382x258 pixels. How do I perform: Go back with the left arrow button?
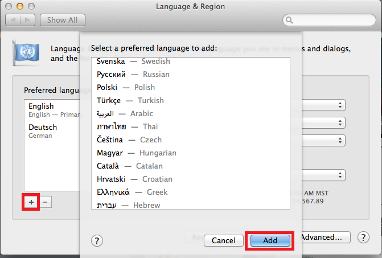14,20
